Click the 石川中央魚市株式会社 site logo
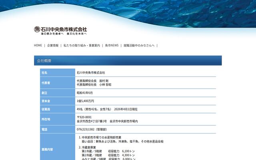 pyautogui.click(x=60, y=30)
